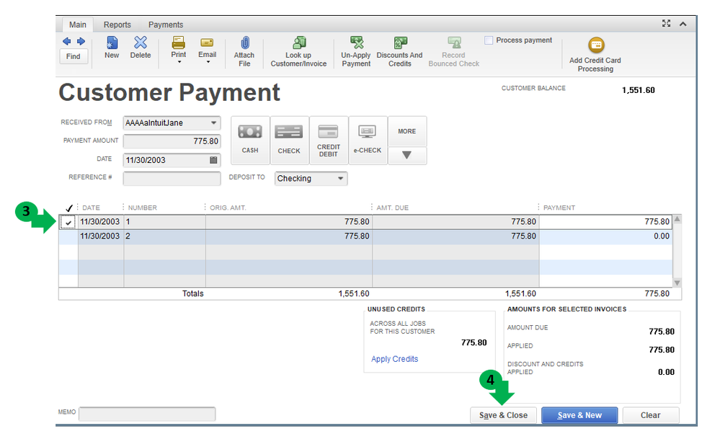
Task: Click the AMT. DUE column header
Action: [393, 208]
